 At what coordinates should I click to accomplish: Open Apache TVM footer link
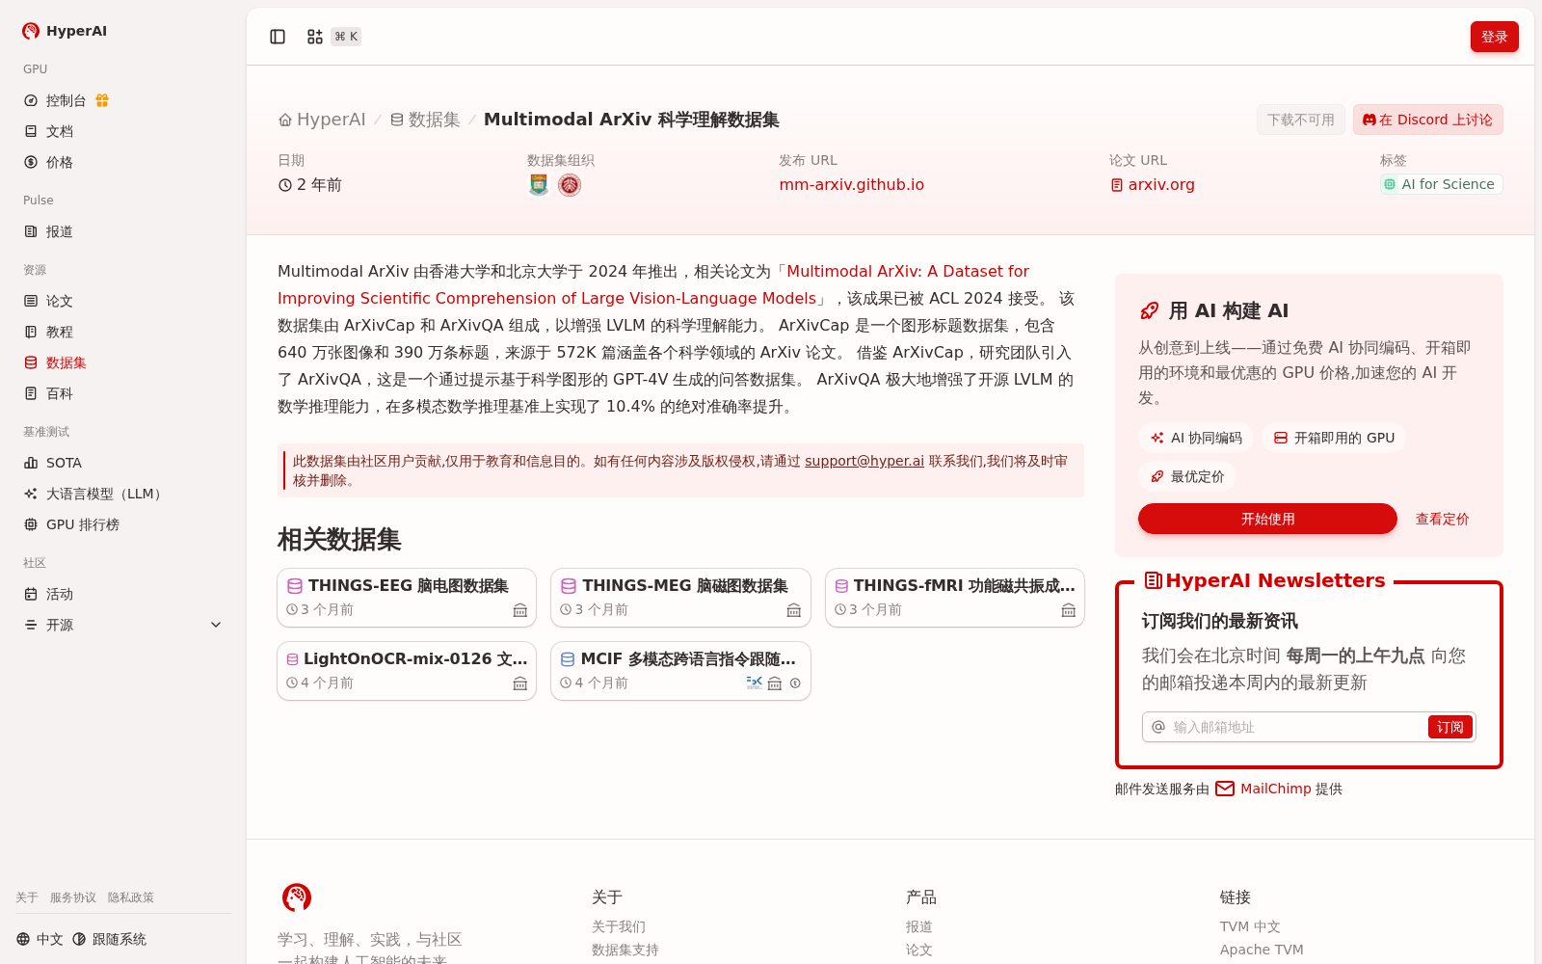pos(1262,950)
